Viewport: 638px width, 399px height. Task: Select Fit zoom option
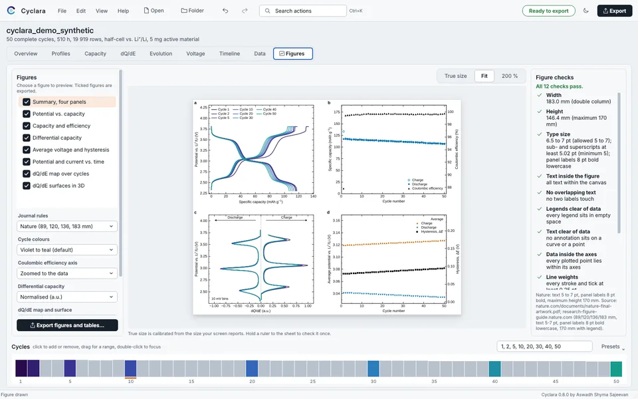coord(484,76)
